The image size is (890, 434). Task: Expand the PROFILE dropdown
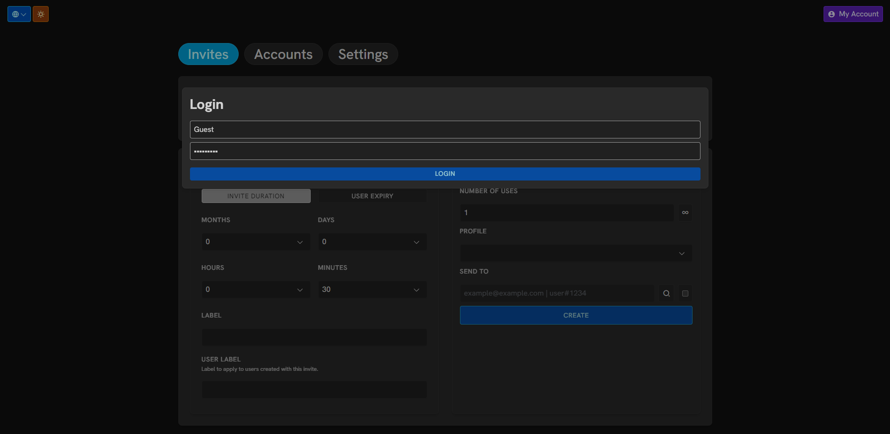[576, 253]
